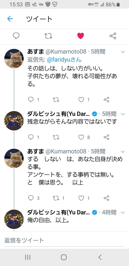Tap the Android home button

click(x=64, y=257)
